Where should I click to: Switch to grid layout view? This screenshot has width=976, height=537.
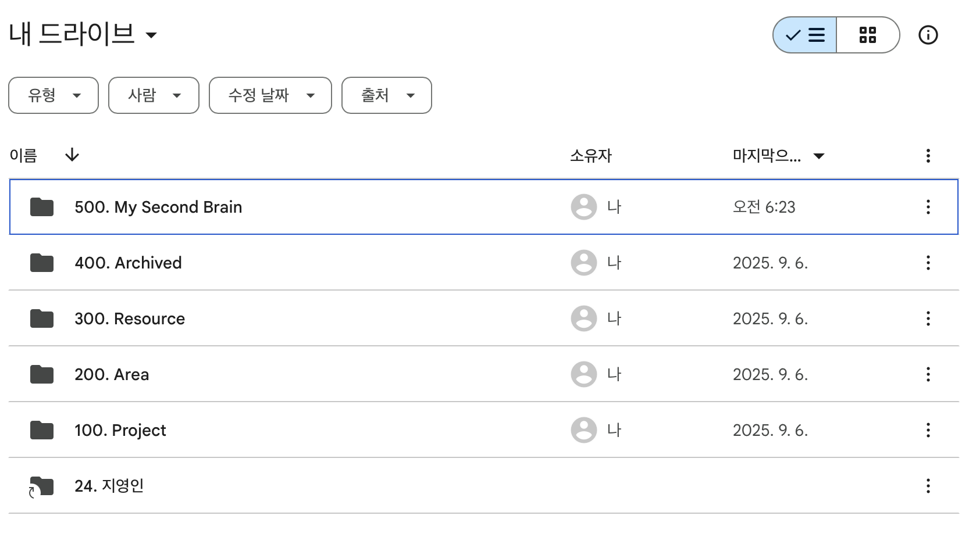[x=867, y=35]
